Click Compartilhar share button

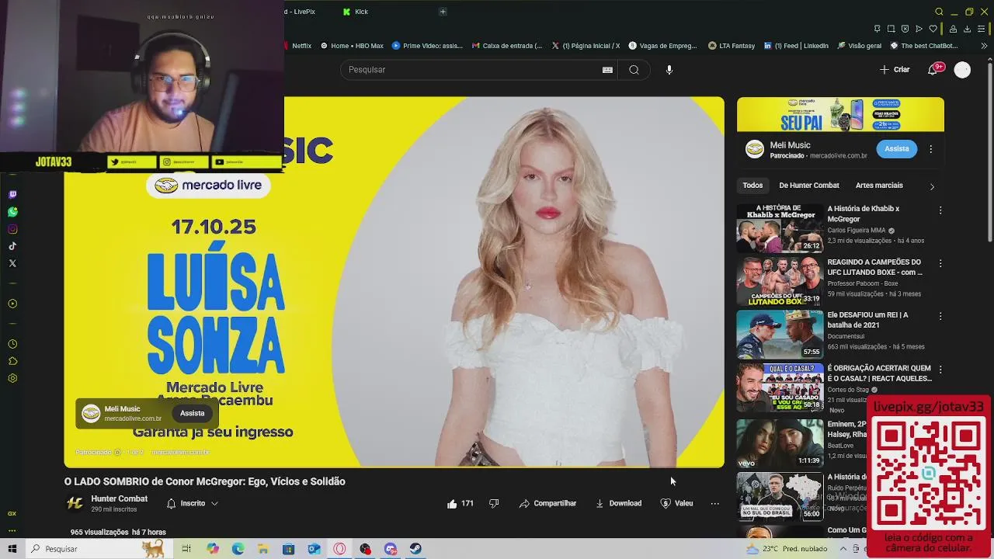pyautogui.click(x=547, y=503)
